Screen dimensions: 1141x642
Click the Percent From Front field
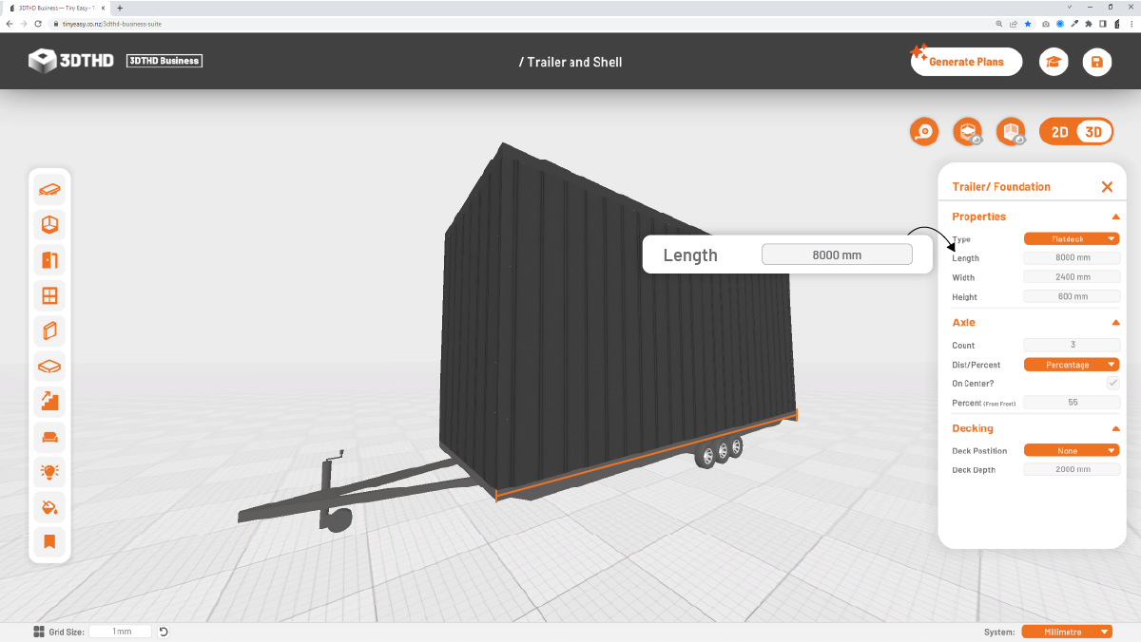(1072, 403)
